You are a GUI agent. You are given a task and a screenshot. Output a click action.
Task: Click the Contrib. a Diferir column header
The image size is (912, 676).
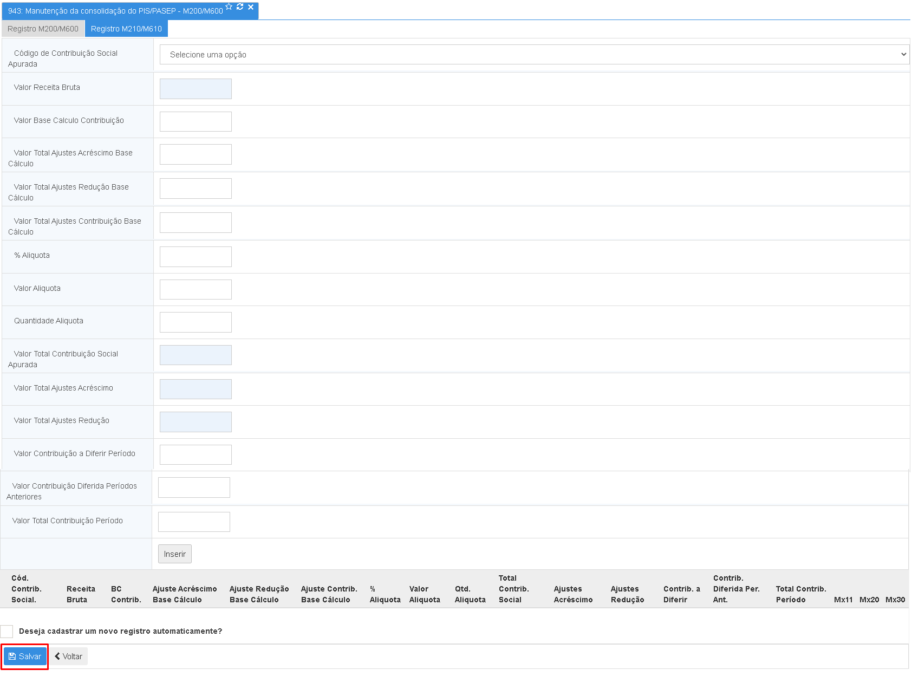pos(682,595)
